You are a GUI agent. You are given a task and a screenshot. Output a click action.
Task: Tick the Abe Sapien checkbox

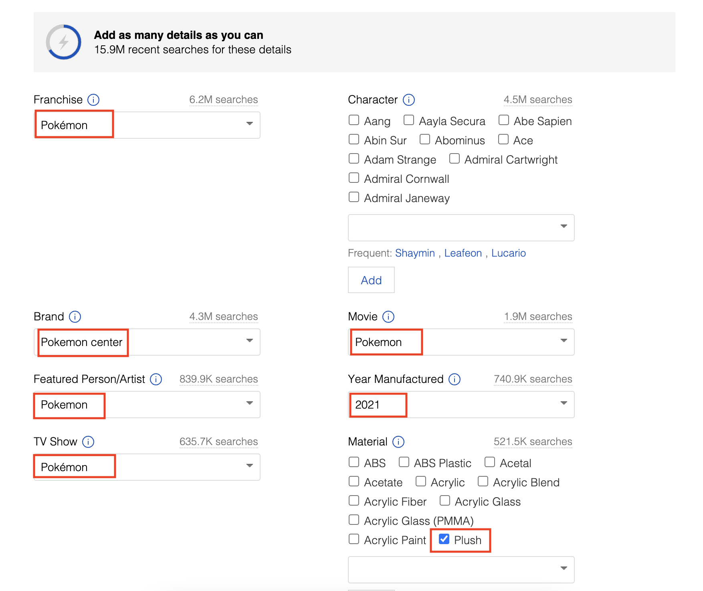pyautogui.click(x=504, y=120)
